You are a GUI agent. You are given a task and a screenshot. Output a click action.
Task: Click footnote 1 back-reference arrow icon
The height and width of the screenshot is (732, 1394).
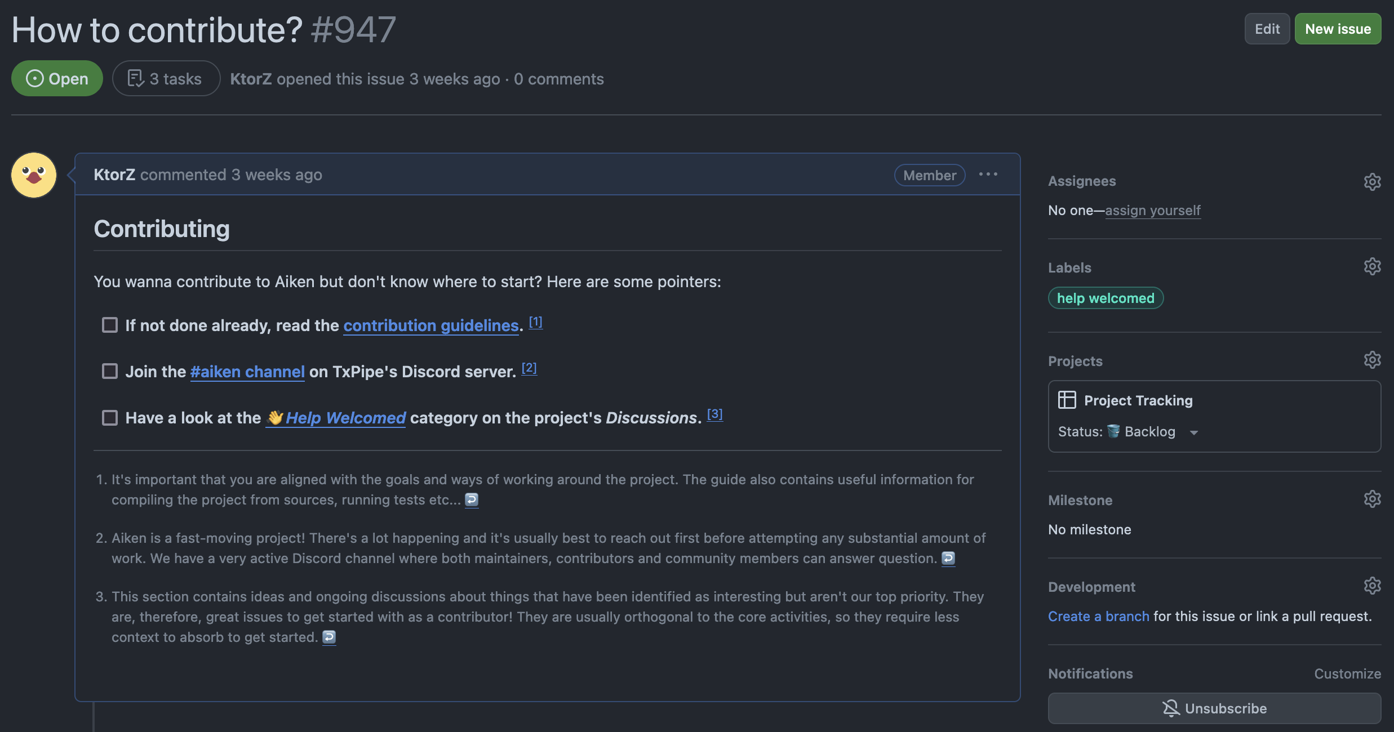472,499
